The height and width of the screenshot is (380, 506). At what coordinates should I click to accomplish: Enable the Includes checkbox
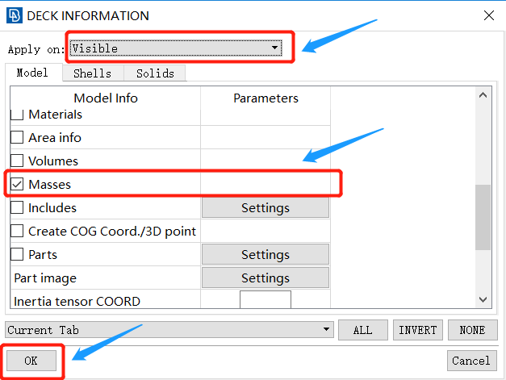click(x=17, y=207)
